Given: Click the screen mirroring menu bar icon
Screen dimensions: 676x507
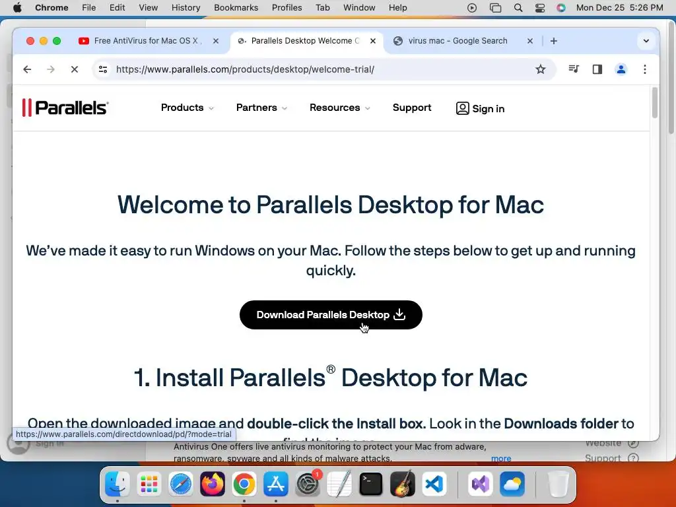Looking at the screenshot, I should pyautogui.click(x=495, y=8).
